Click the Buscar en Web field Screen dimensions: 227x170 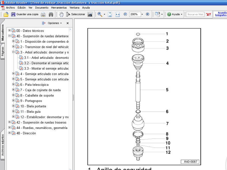coord(195,14)
